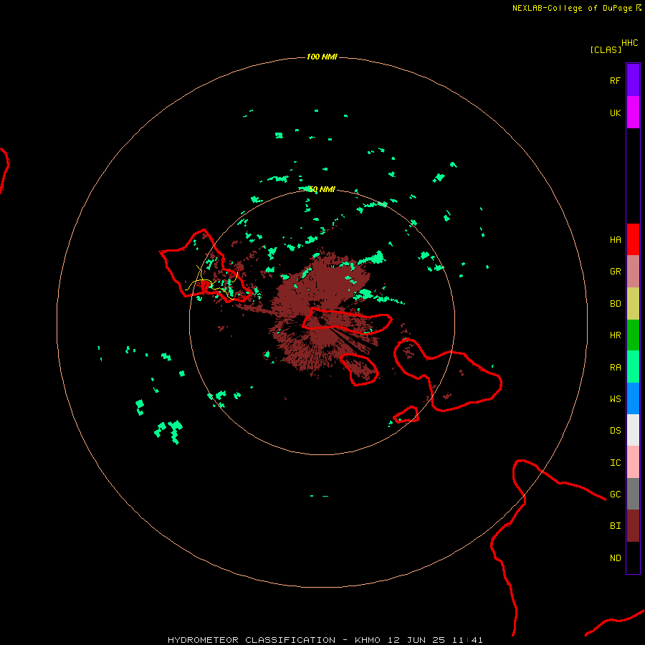Select the DS white legend swatch
The height and width of the screenshot is (645, 645).
pos(633,430)
